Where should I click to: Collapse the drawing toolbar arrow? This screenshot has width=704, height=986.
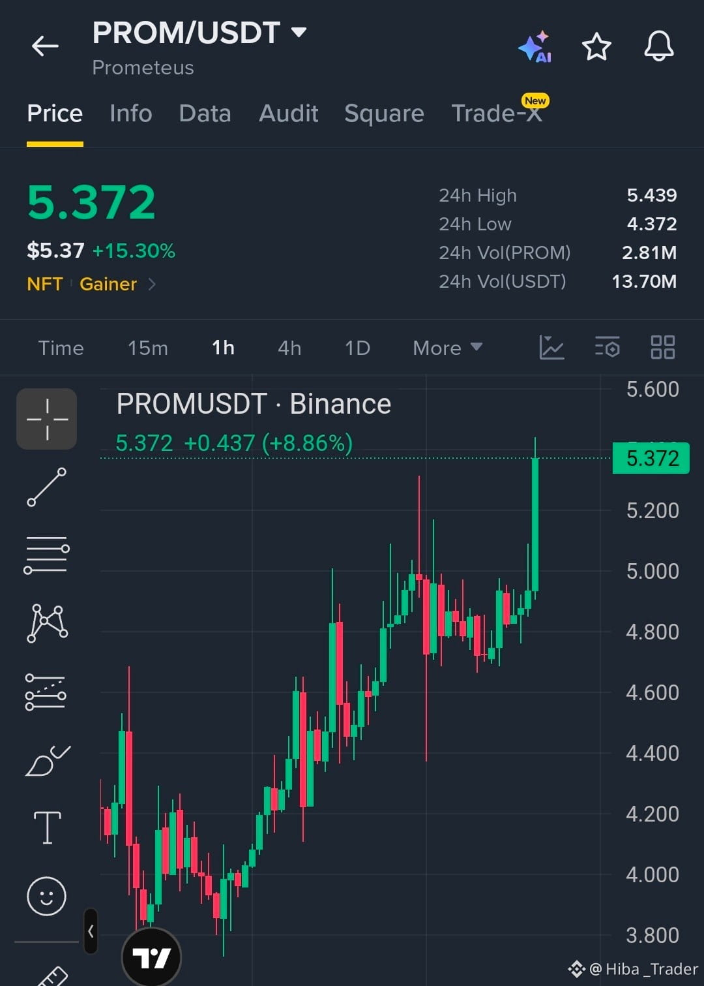91,931
